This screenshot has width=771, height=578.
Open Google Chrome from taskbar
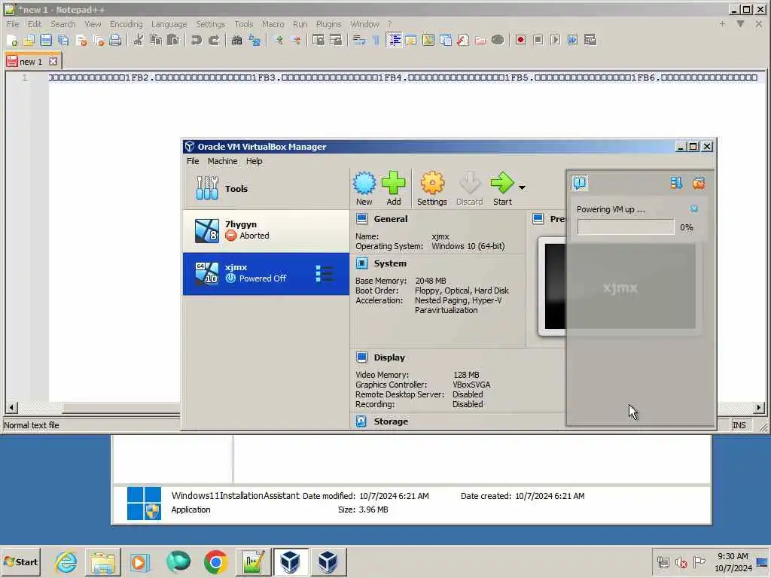tap(215, 561)
